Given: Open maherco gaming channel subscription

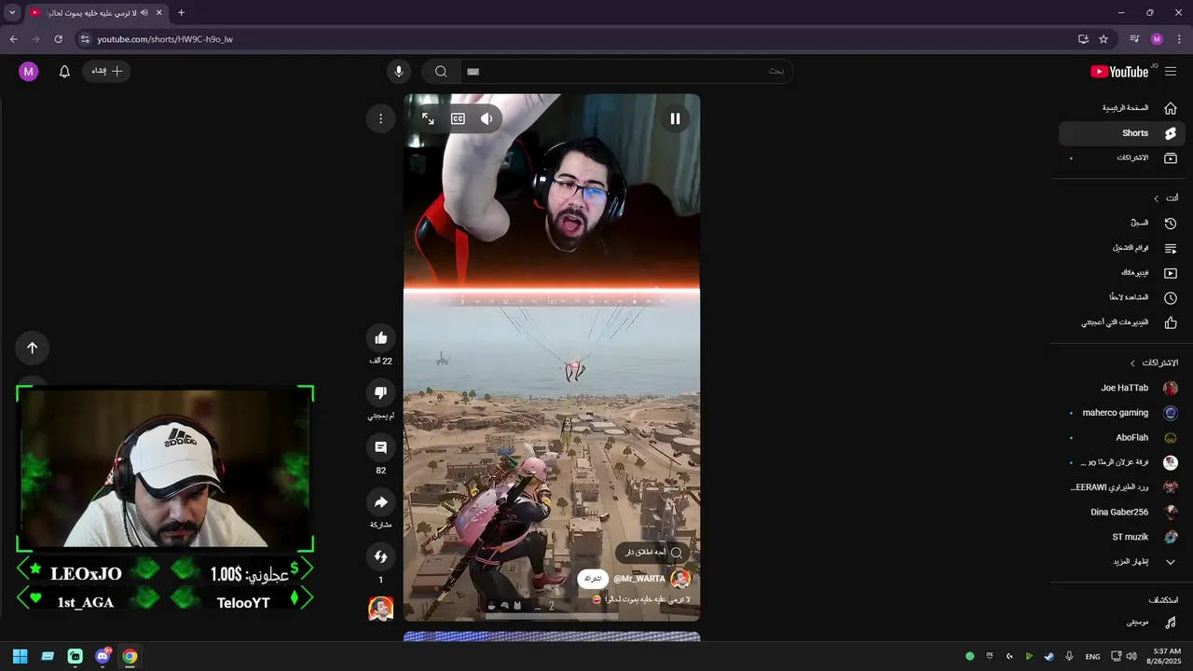Looking at the screenshot, I should click(1122, 413).
